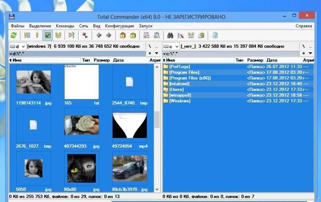Click the Synchronize directories icon
The image size is (321, 202).
pos(191,35)
